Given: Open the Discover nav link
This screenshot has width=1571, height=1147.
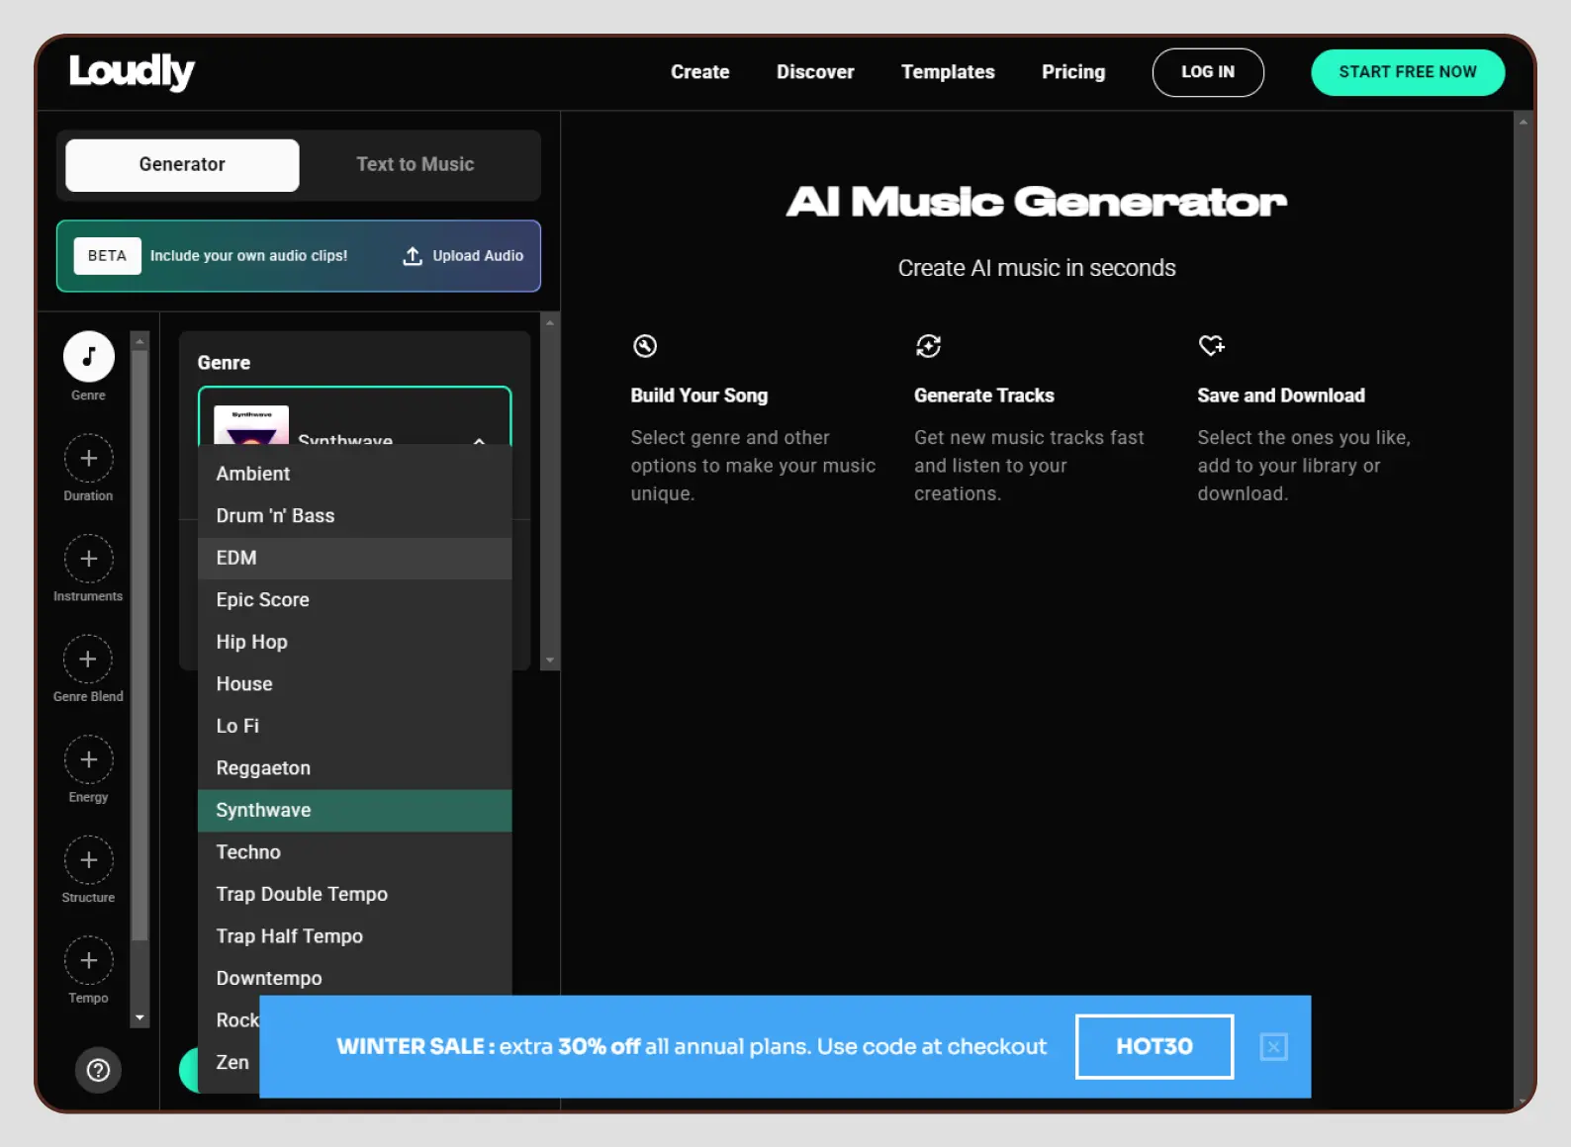Looking at the screenshot, I should pos(815,72).
